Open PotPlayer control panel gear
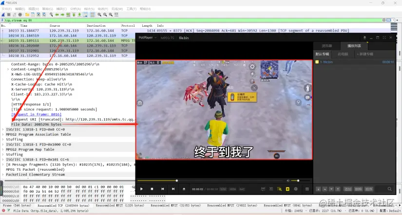Image resolution: width=402 pixels, height=215 pixels. pos(296,189)
